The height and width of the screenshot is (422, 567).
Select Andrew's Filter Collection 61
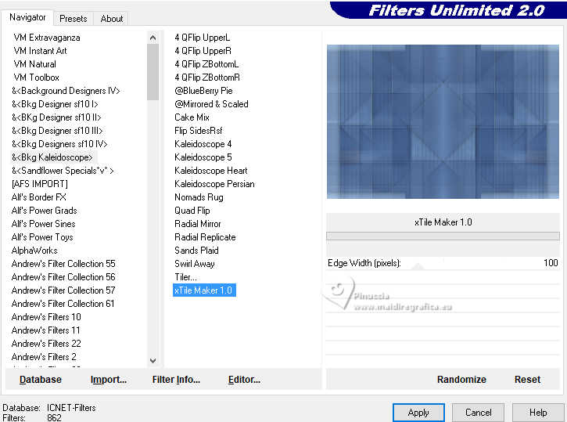pos(63,304)
